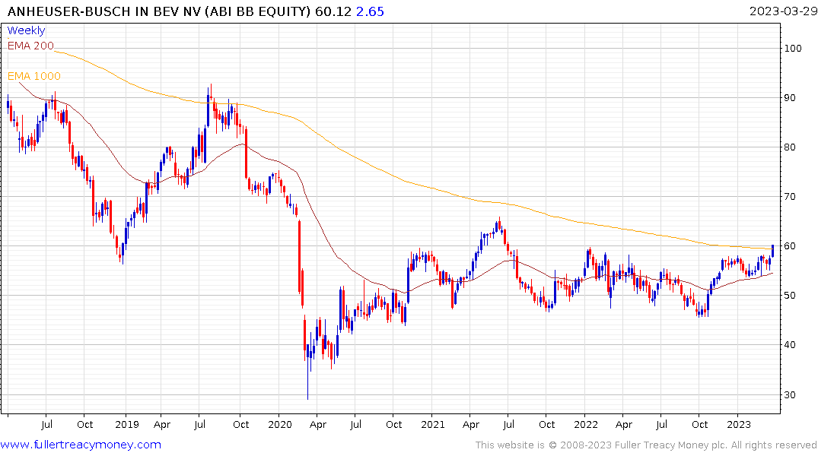Click the chart title 'ANHEUSER-BUSCH IN BEV NV'
The image size is (818, 456).
pos(103,11)
